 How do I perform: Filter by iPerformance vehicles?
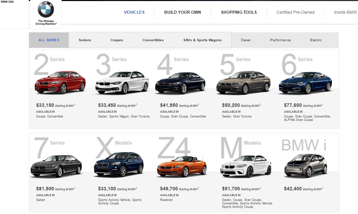[x=280, y=40]
